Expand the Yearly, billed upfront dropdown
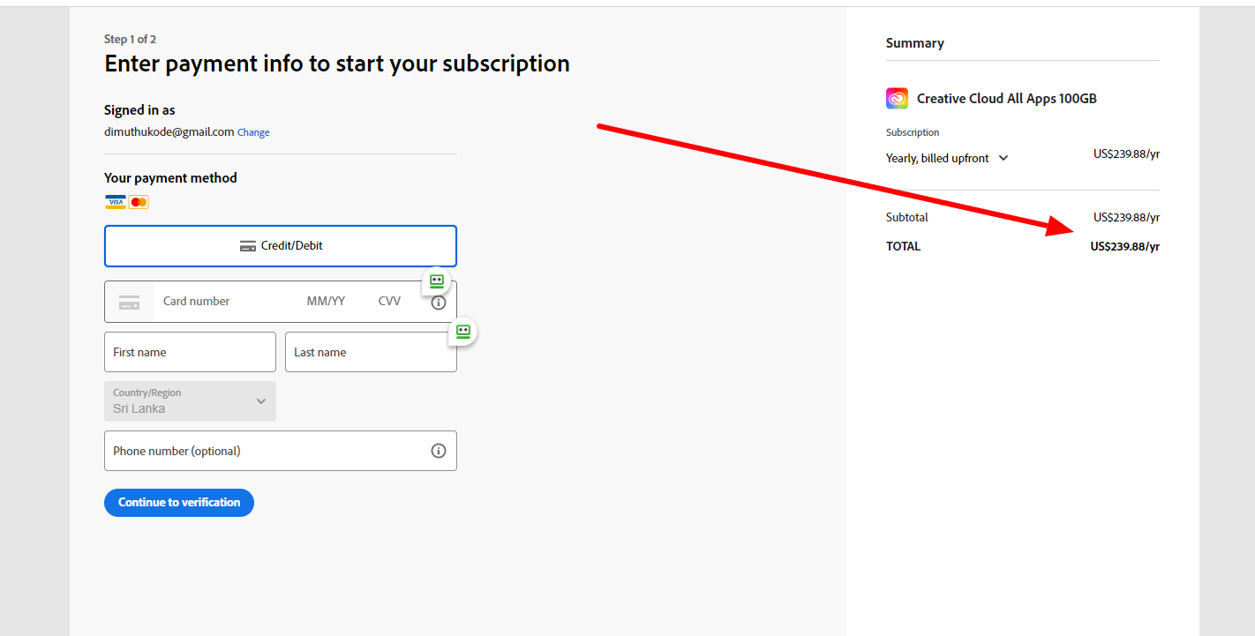The image size is (1255, 636). (x=947, y=159)
